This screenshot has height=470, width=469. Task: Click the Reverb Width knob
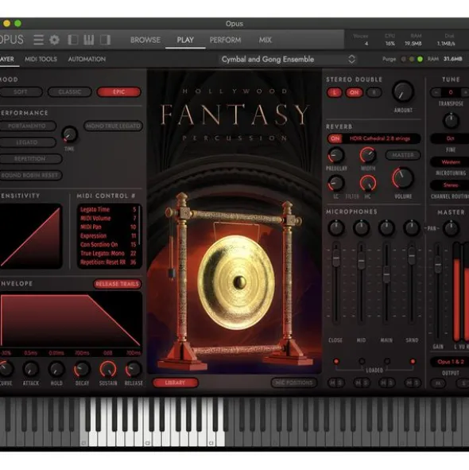[x=368, y=155]
